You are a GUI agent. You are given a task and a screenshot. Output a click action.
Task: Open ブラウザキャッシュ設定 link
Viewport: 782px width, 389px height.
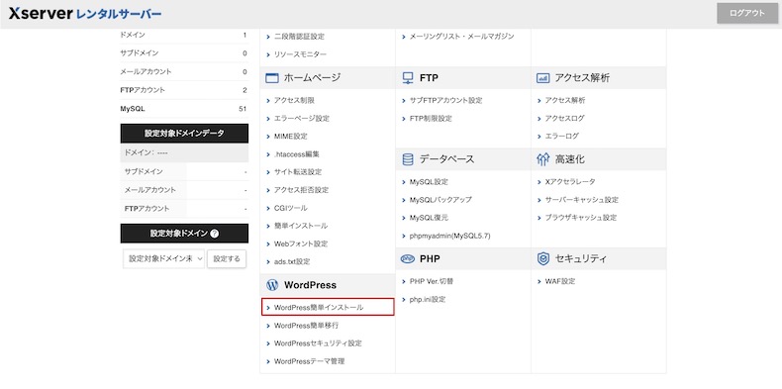click(580, 218)
